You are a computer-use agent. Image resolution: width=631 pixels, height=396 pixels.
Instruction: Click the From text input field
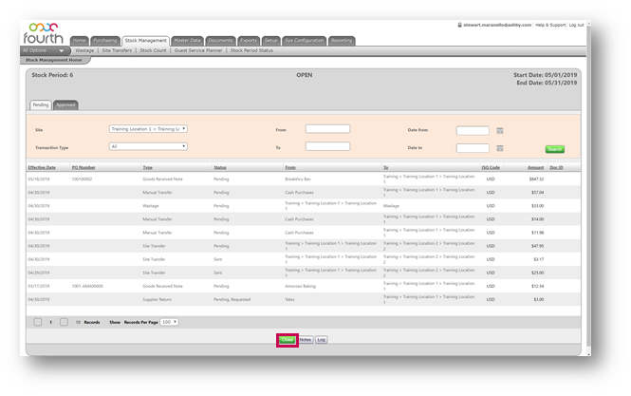tap(327, 129)
